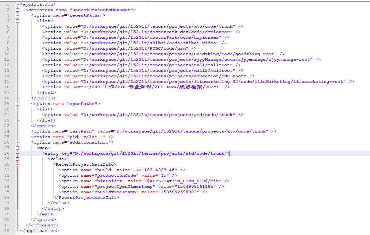
Task: Fold the additionalInfo option block
Action: click(18, 142)
